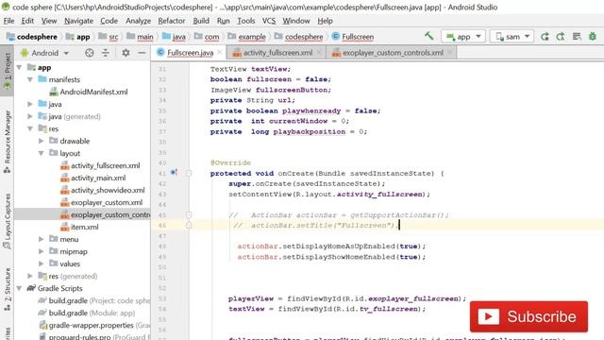Open the Help menu
The height and width of the screenshot is (340, 604).
point(325,21)
